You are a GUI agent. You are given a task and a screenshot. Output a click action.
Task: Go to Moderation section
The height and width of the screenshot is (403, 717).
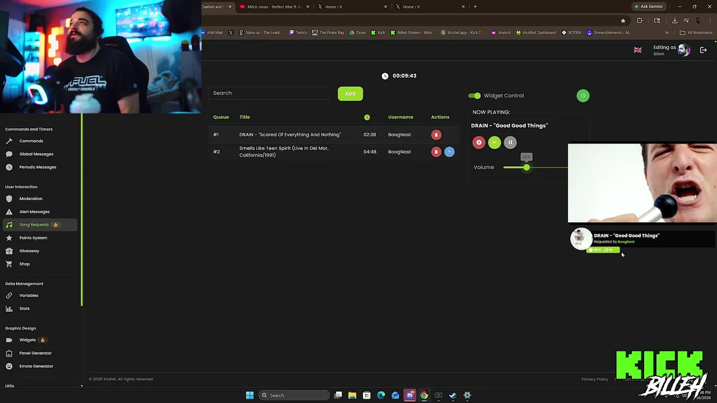30,199
